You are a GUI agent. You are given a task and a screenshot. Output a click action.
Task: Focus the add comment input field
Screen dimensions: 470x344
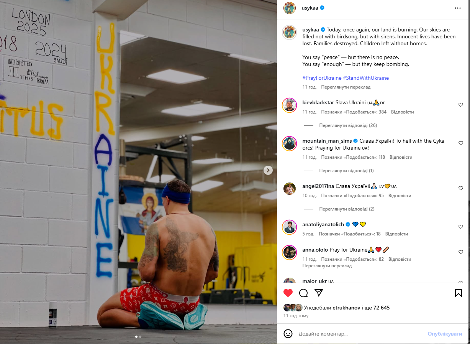pos(360,334)
